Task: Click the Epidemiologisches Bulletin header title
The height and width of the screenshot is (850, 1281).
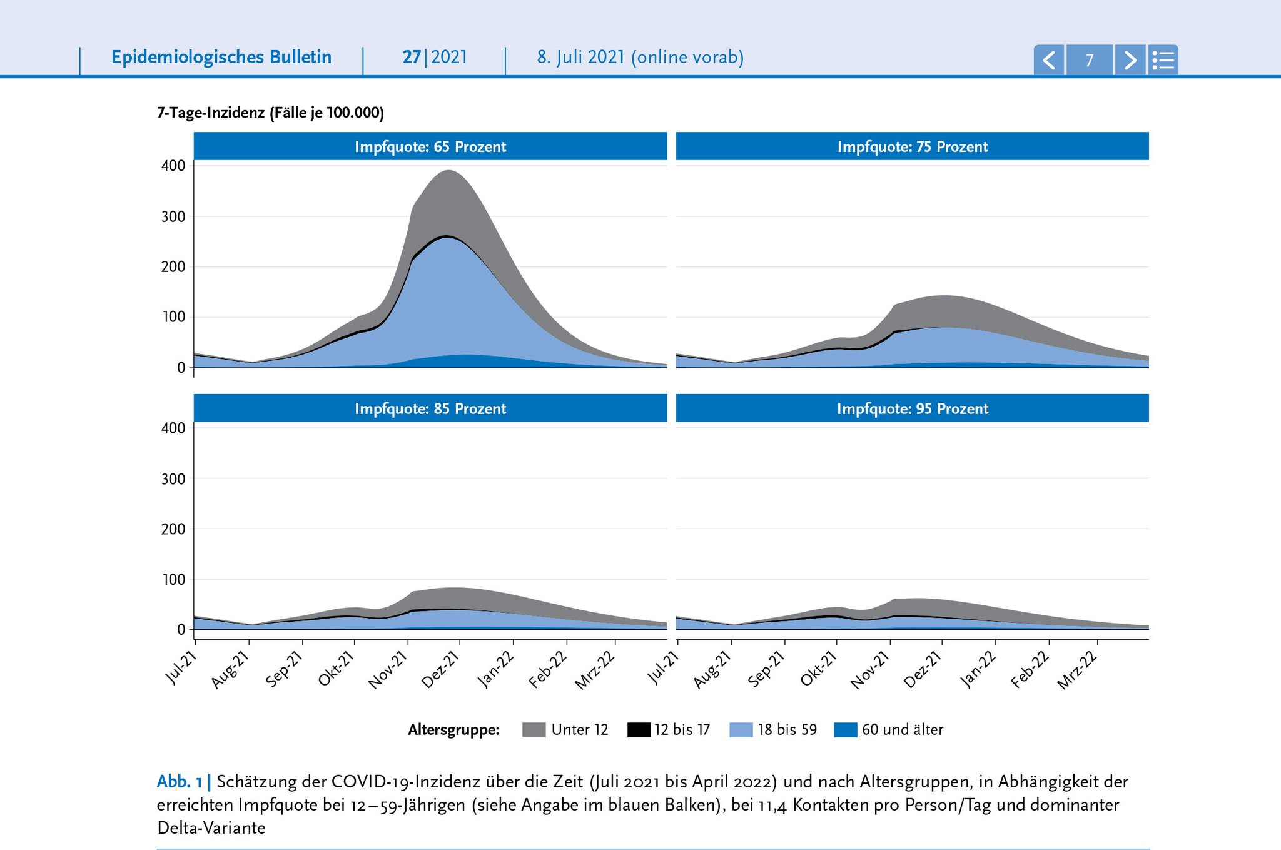Action: [x=221, y=57]
